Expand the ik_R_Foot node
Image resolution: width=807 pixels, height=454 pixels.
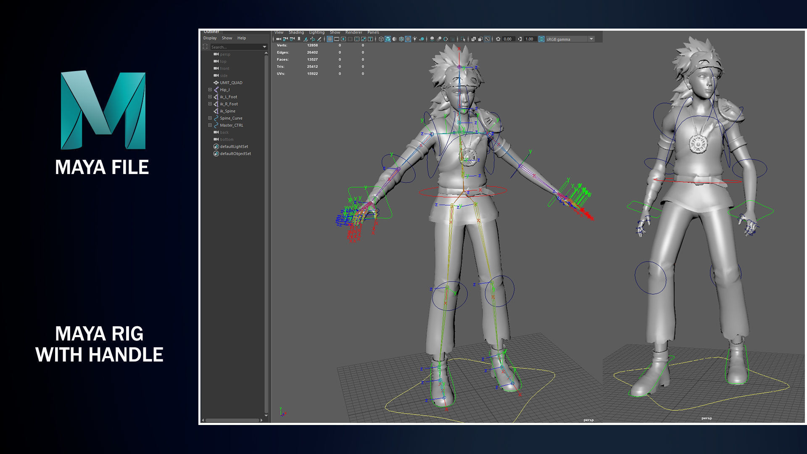pos(210,104)
